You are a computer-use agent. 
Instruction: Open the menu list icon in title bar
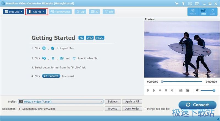point(197,4)
